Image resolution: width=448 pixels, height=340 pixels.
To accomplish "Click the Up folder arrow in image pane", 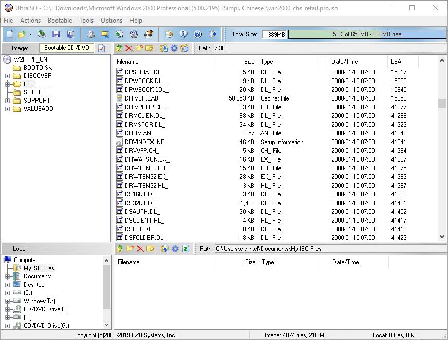I will coord(119,48).
